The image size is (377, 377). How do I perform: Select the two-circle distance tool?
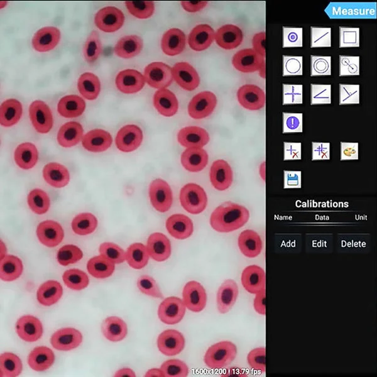point(349,65)
